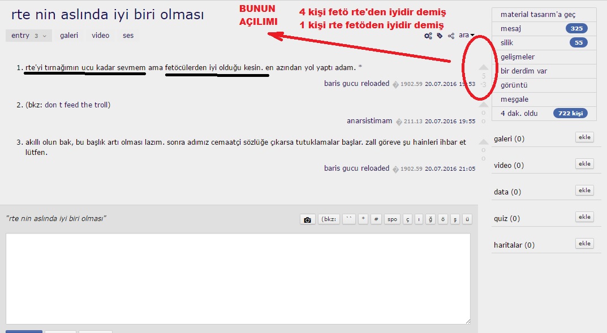This screenshot has height=333, width=607.
Task: Switch to the galeri tab
Action: 69,35
